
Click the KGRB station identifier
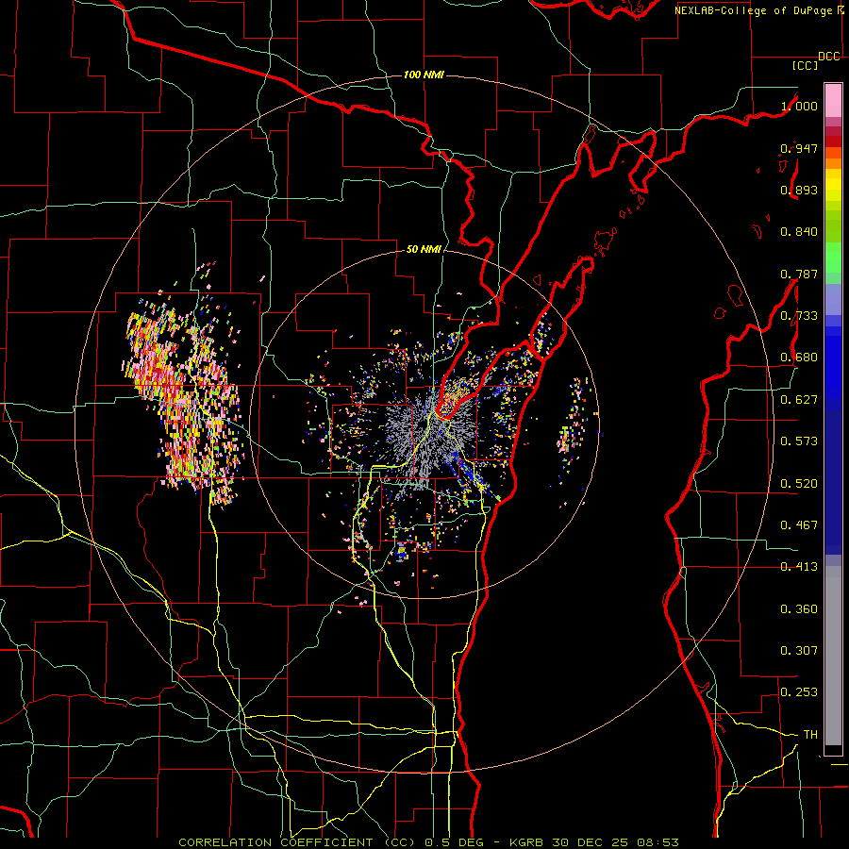pyautogui.click(x=525, y=842)
